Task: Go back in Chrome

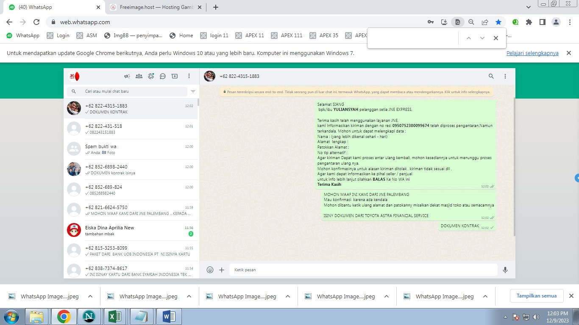Action: [9, 22]
